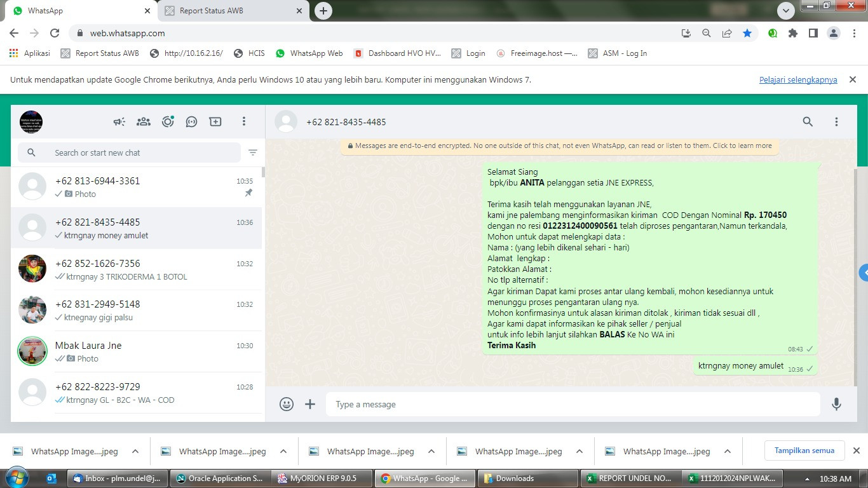This screenshot has width=868, height=488.
Task: Open the attach plus icon
Action: pyautogui.click(x=310, y=404)
